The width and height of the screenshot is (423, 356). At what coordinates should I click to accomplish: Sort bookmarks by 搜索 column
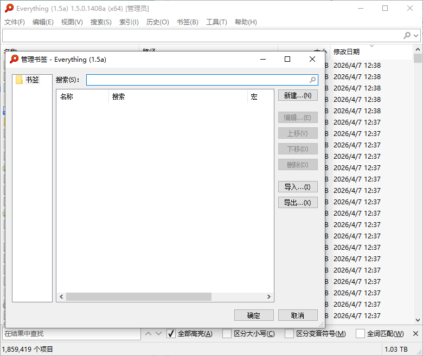[178, 96]
